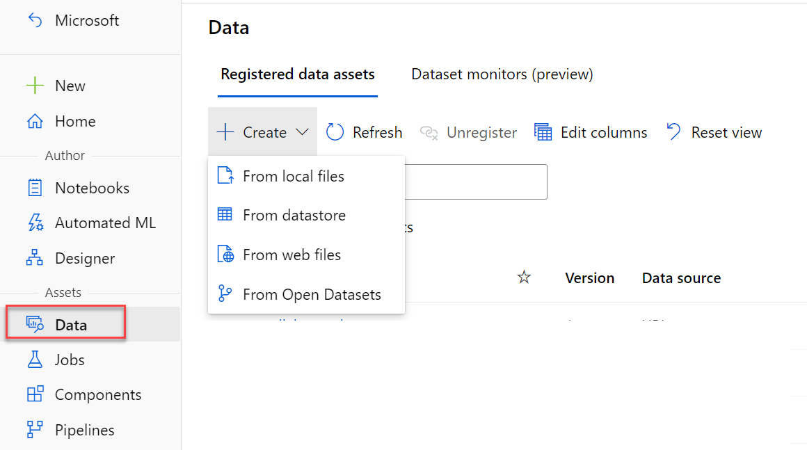Screen dimensions: 807x450
Task: Switch to Registered data assets tab
Action: click(x=298, y=74)
